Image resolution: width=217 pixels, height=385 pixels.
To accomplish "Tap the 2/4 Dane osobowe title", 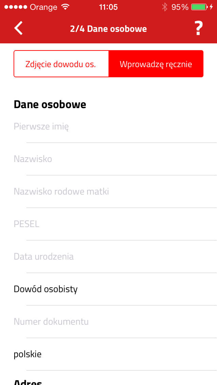I will coord(108,28).
